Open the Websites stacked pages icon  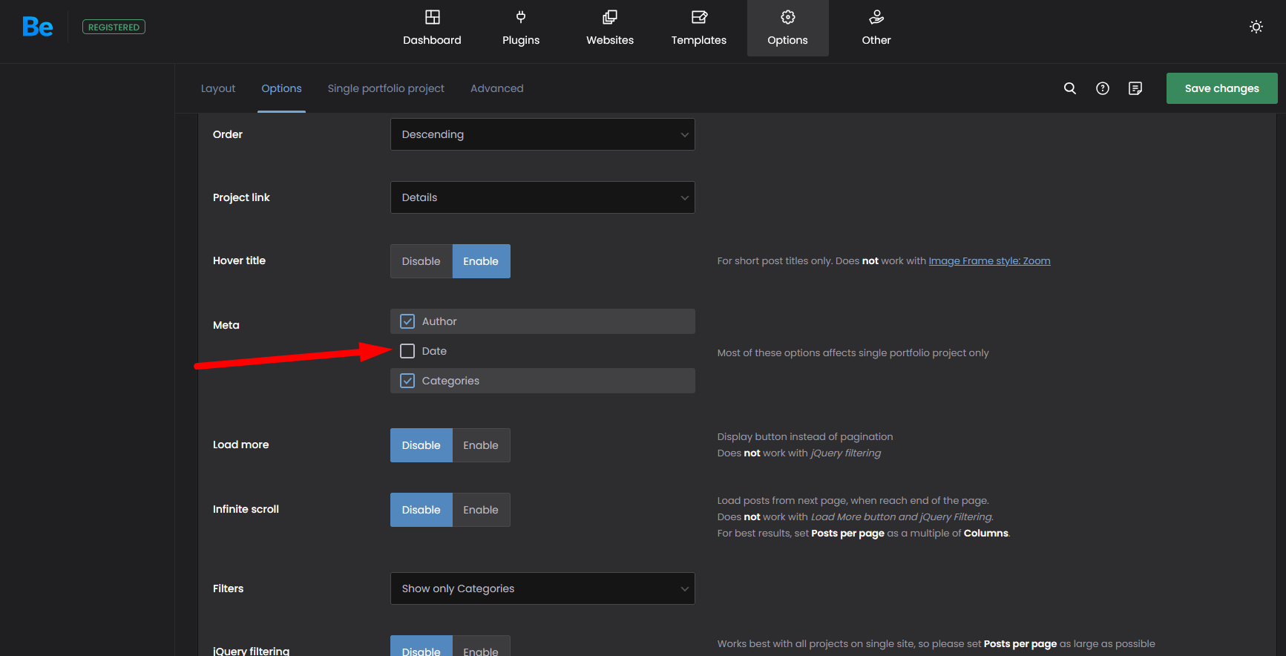(610, 17)
